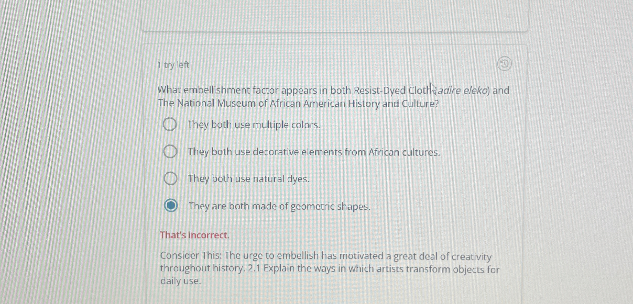Select the radio button for multiple colors
Viewport: 633px width, 304px height.
pyautogui.click(x=170, y=125)
